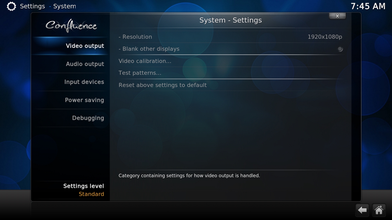Change the Resolution value 1920x1080p
Image resolution: width=392 pixels, height=220 pixels.
click(325, 37)
